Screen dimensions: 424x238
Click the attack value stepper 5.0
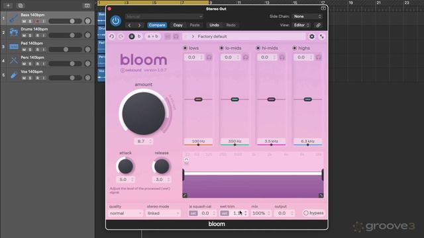pos(125,179)
